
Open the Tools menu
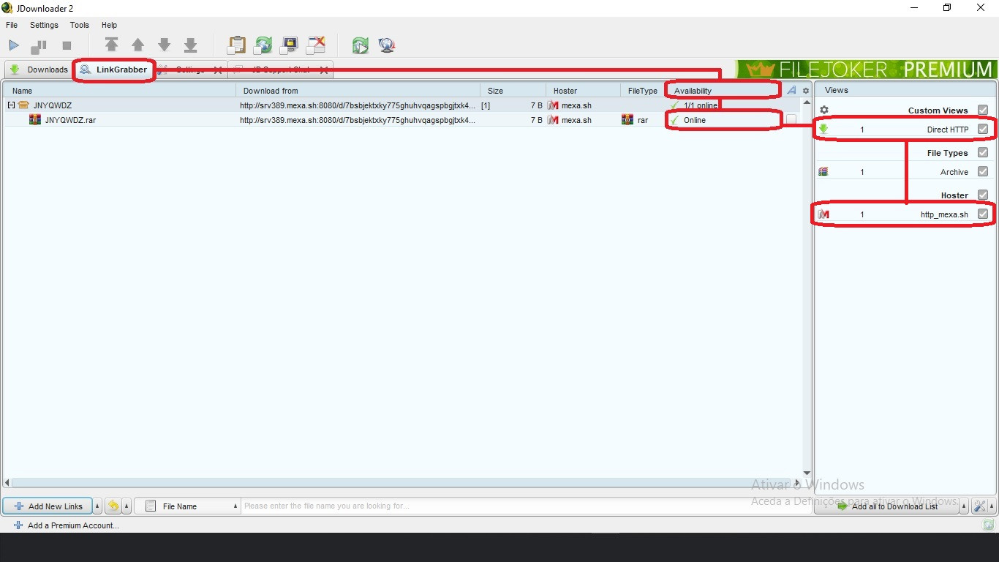click(x=80, y=25)
